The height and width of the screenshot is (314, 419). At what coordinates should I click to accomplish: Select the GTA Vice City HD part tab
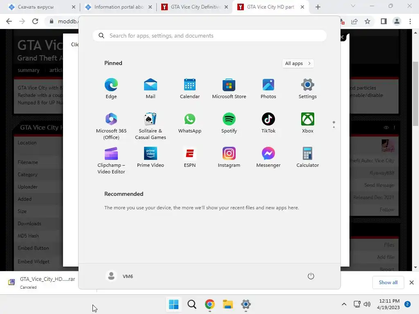(270, 7)
